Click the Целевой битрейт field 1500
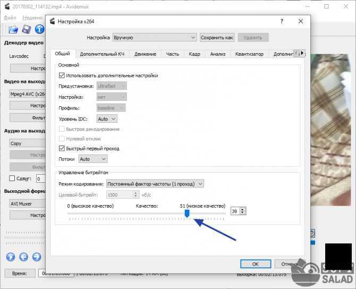The height and width of the screenshot is (289, 356). 120,195
